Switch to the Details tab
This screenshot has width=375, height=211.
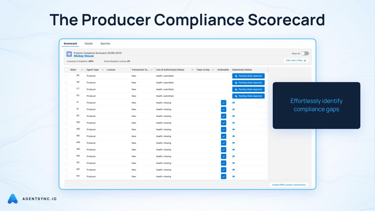88,43
